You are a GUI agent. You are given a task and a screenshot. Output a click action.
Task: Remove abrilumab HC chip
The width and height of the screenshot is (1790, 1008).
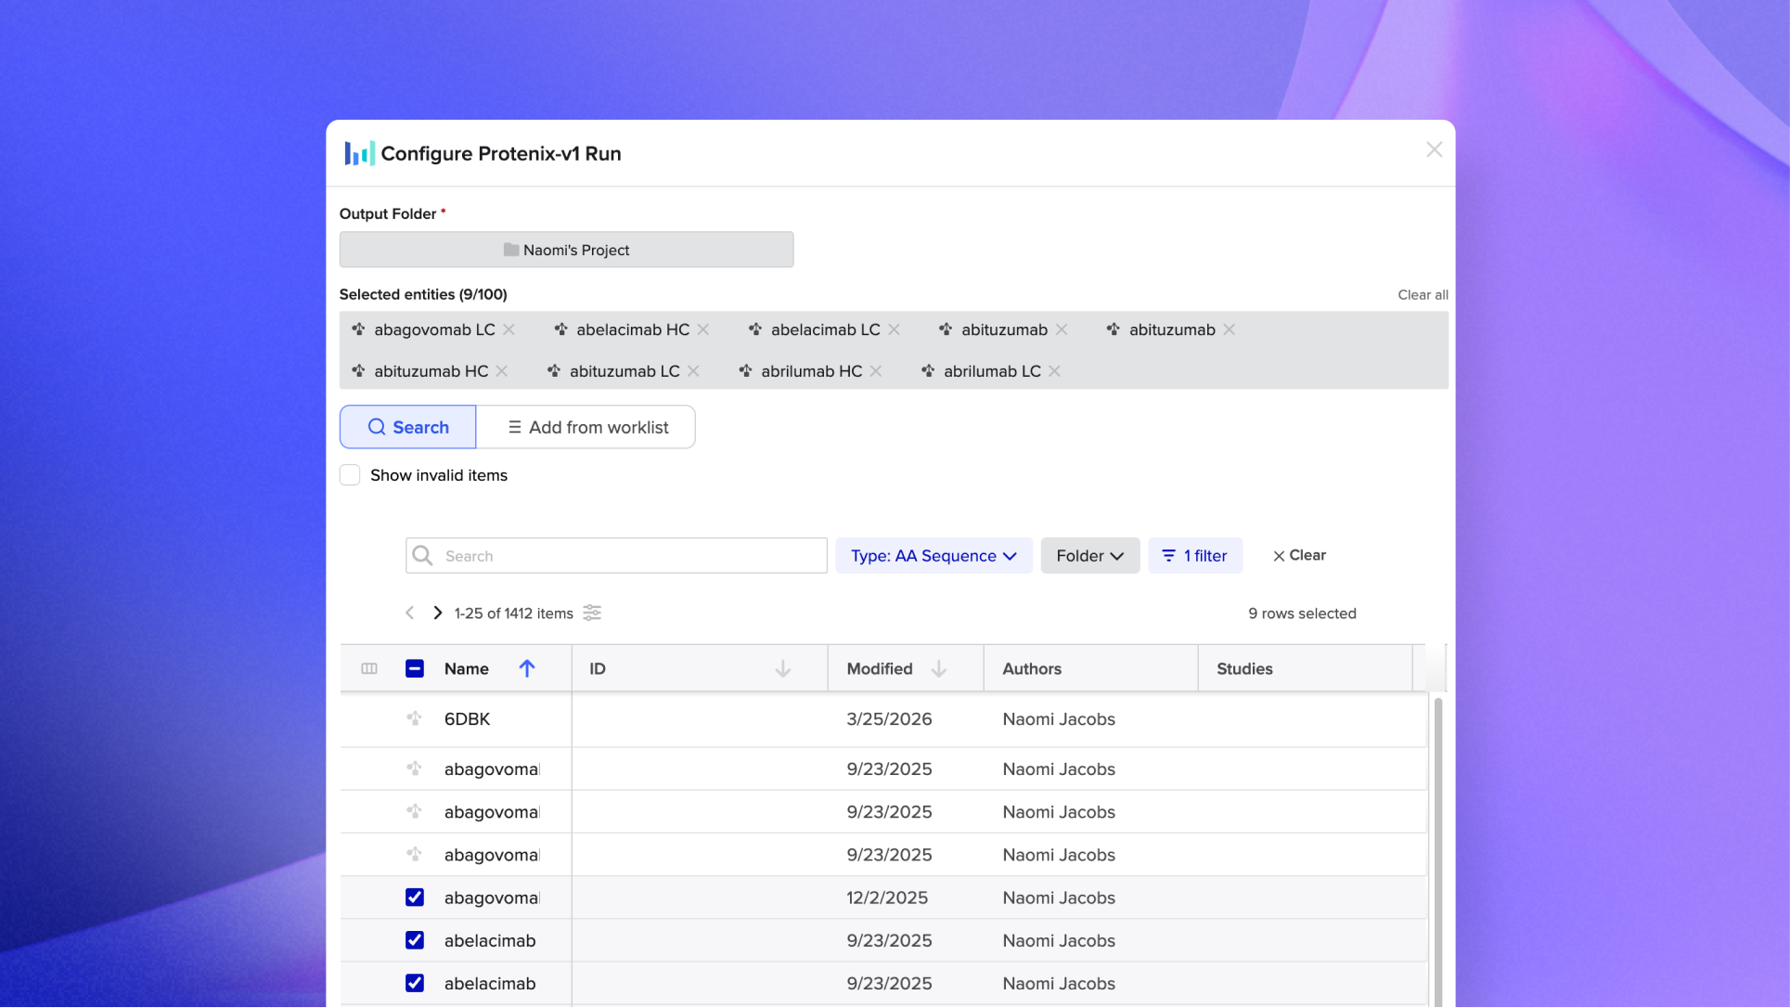point(876,371)
